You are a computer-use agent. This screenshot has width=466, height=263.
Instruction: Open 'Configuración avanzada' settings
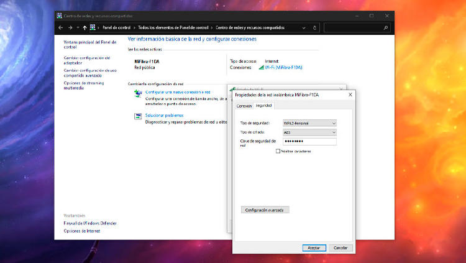[265, 210]
